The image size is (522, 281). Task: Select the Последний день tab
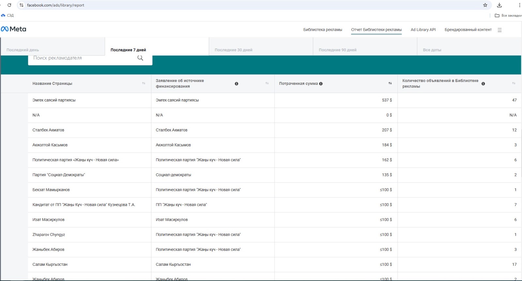pyautogui.click(x=23, y=50)
